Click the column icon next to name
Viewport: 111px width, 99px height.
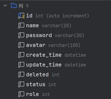pos(21,25)
